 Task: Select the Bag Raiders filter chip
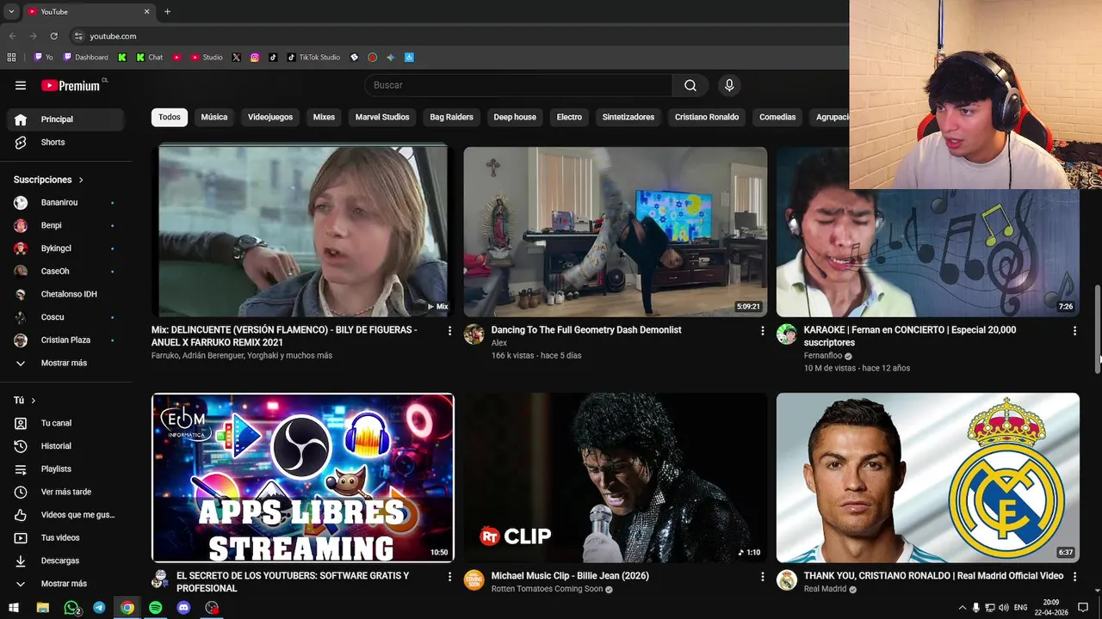pyautogui.click(x=452, y=117)
